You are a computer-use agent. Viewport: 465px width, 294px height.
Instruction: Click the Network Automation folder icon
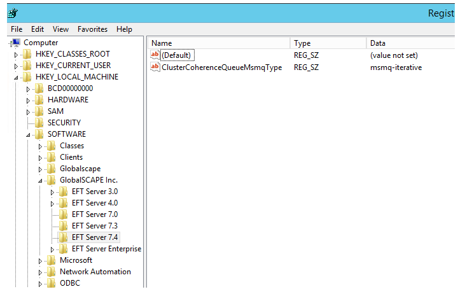[x=52, y=272]
